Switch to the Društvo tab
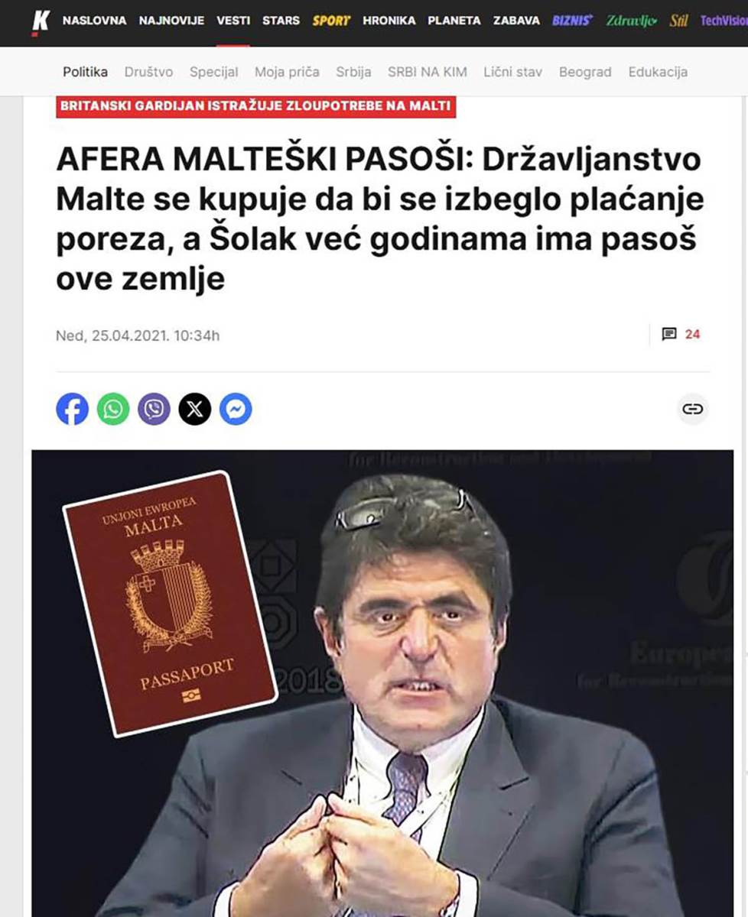Image resolution: width=748 pixels, height=917 pixels. pyautogui.click(x=148, y=72)
